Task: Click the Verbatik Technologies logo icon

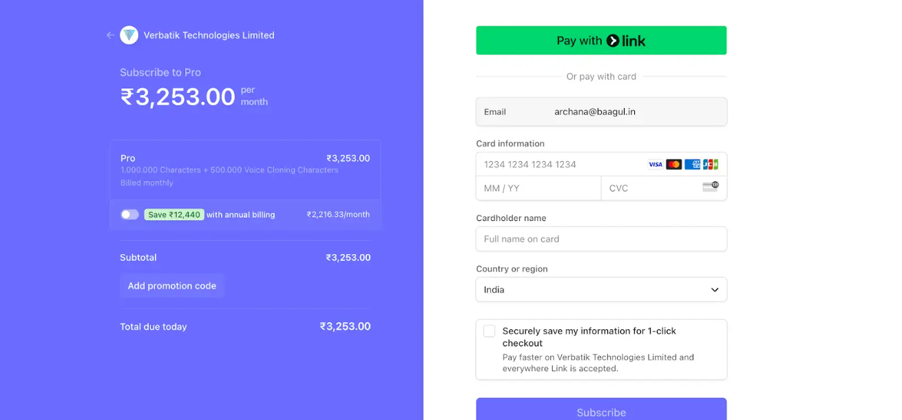Action: coord(129,35)
